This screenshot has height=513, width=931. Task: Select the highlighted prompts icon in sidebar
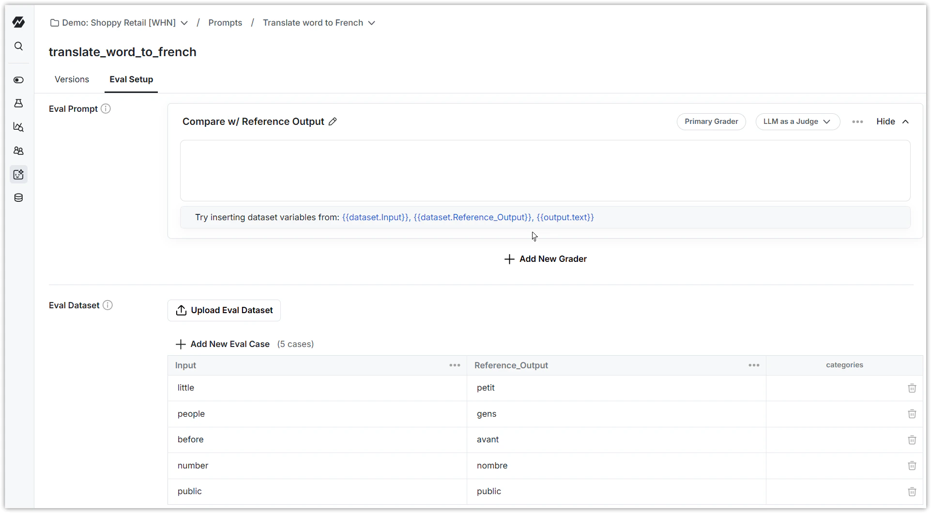[x=18, y=174]
